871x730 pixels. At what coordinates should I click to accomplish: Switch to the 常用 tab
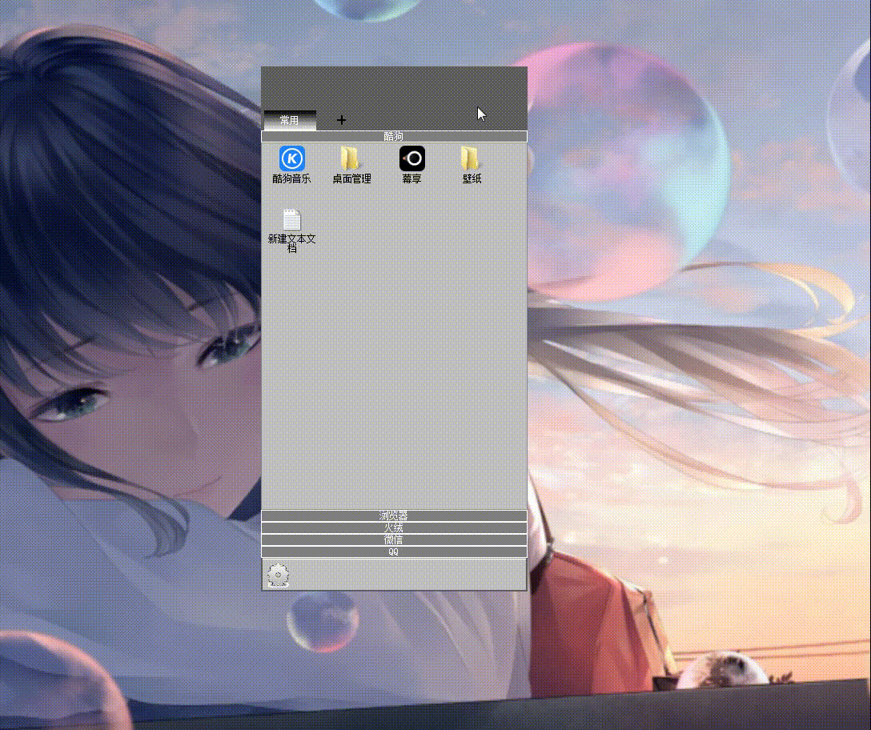point(290,120)
